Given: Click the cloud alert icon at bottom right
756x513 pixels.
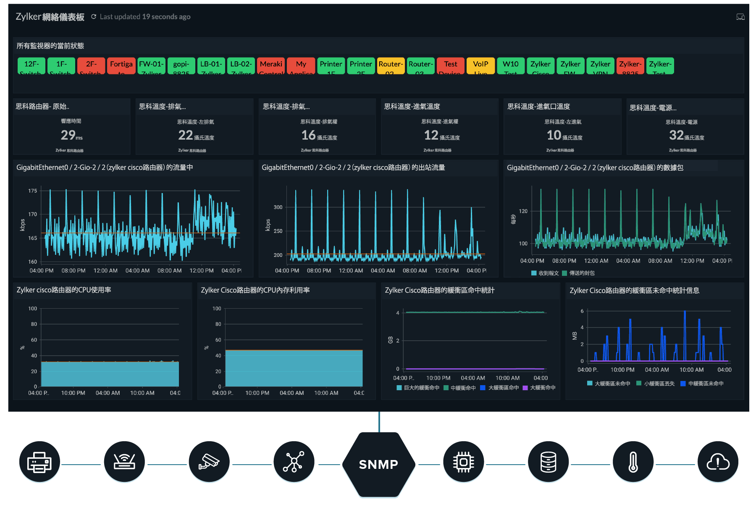Looking at the screenshot, I should (717, 461).
